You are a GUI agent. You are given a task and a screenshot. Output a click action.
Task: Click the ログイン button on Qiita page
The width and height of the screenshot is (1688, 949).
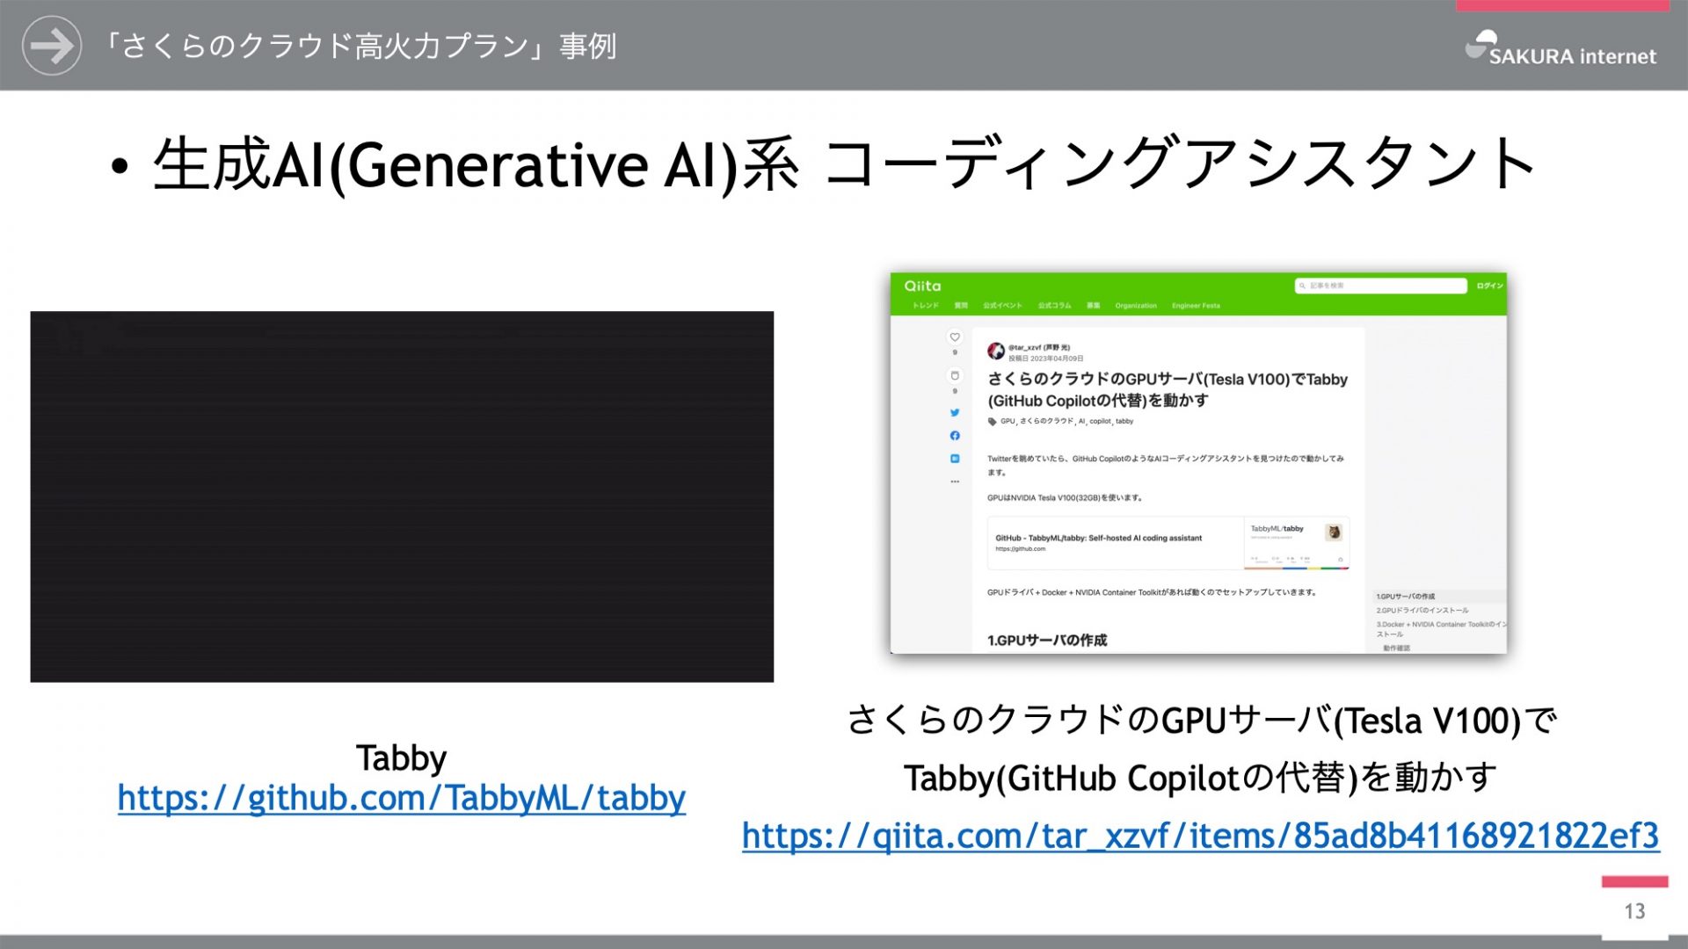pyautogui.click(x=1489, y=286)
